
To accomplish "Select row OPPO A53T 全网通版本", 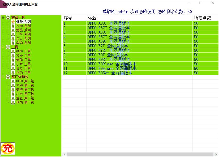I will click(141, 32).
